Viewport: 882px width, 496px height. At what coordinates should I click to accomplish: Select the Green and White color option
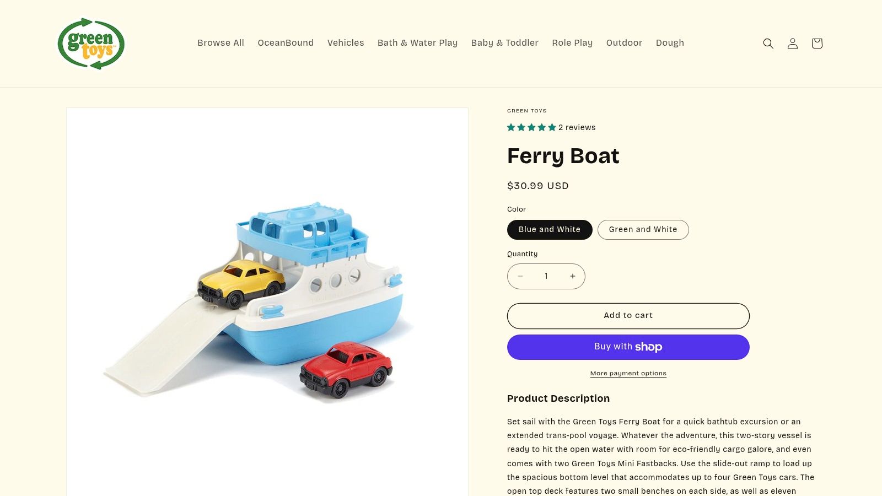(x=643, y=229)
